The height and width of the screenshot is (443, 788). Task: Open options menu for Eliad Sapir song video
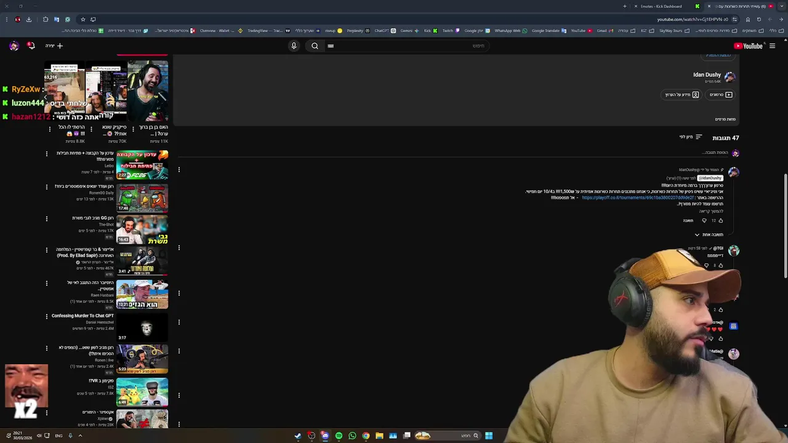coord(46,250)
